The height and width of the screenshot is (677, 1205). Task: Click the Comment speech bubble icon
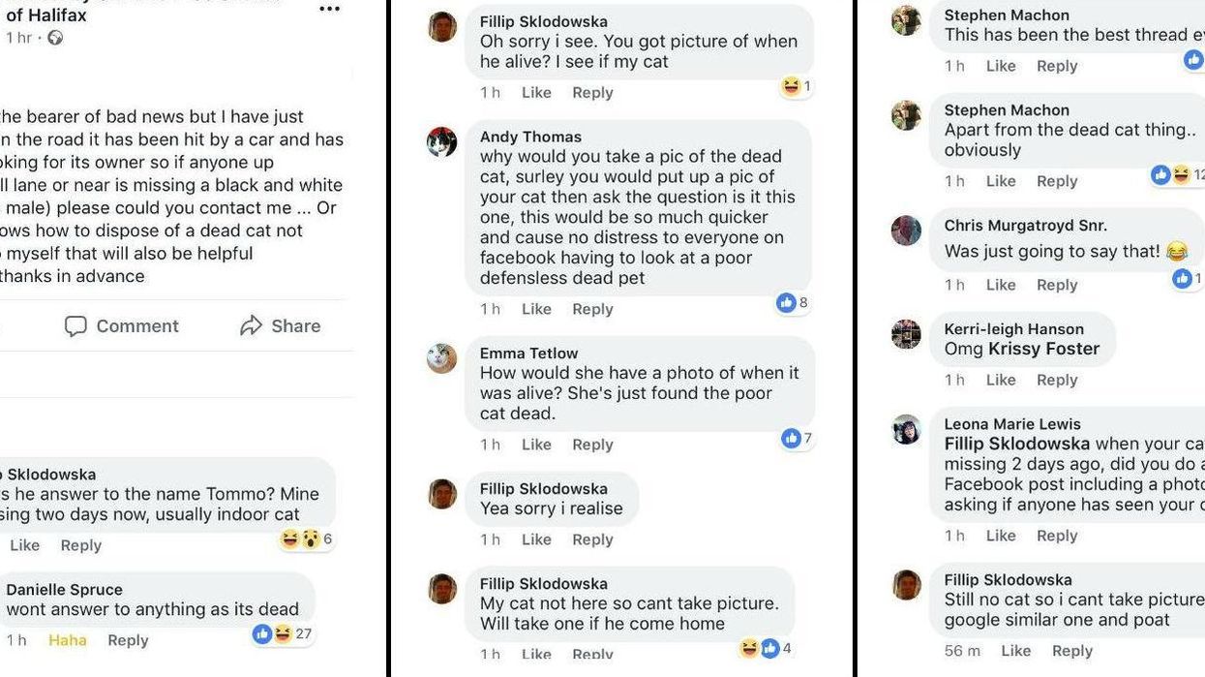tap(75, 326)
